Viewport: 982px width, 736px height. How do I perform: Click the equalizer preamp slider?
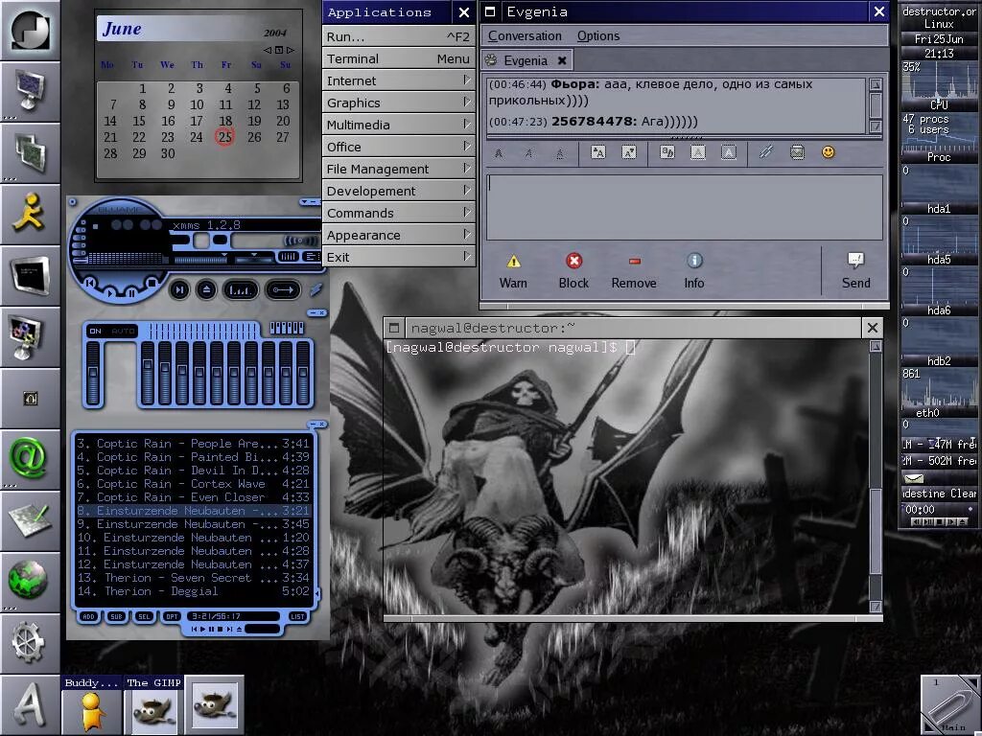tap(93, 373)
